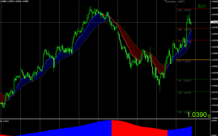This screenshot has height=136, width=218.
Task: Click the OHLC values 1.03885 1.03903 1.03828 1.03900
Action: pyautogui.click(x=14, y=1)
